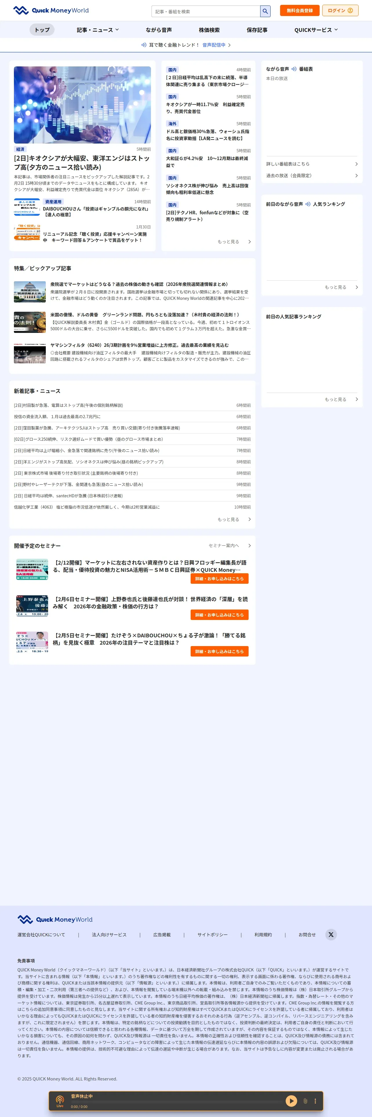Click 詳細・お申し込みはこちら for 2/12 seminar

(x=220, y=579)
